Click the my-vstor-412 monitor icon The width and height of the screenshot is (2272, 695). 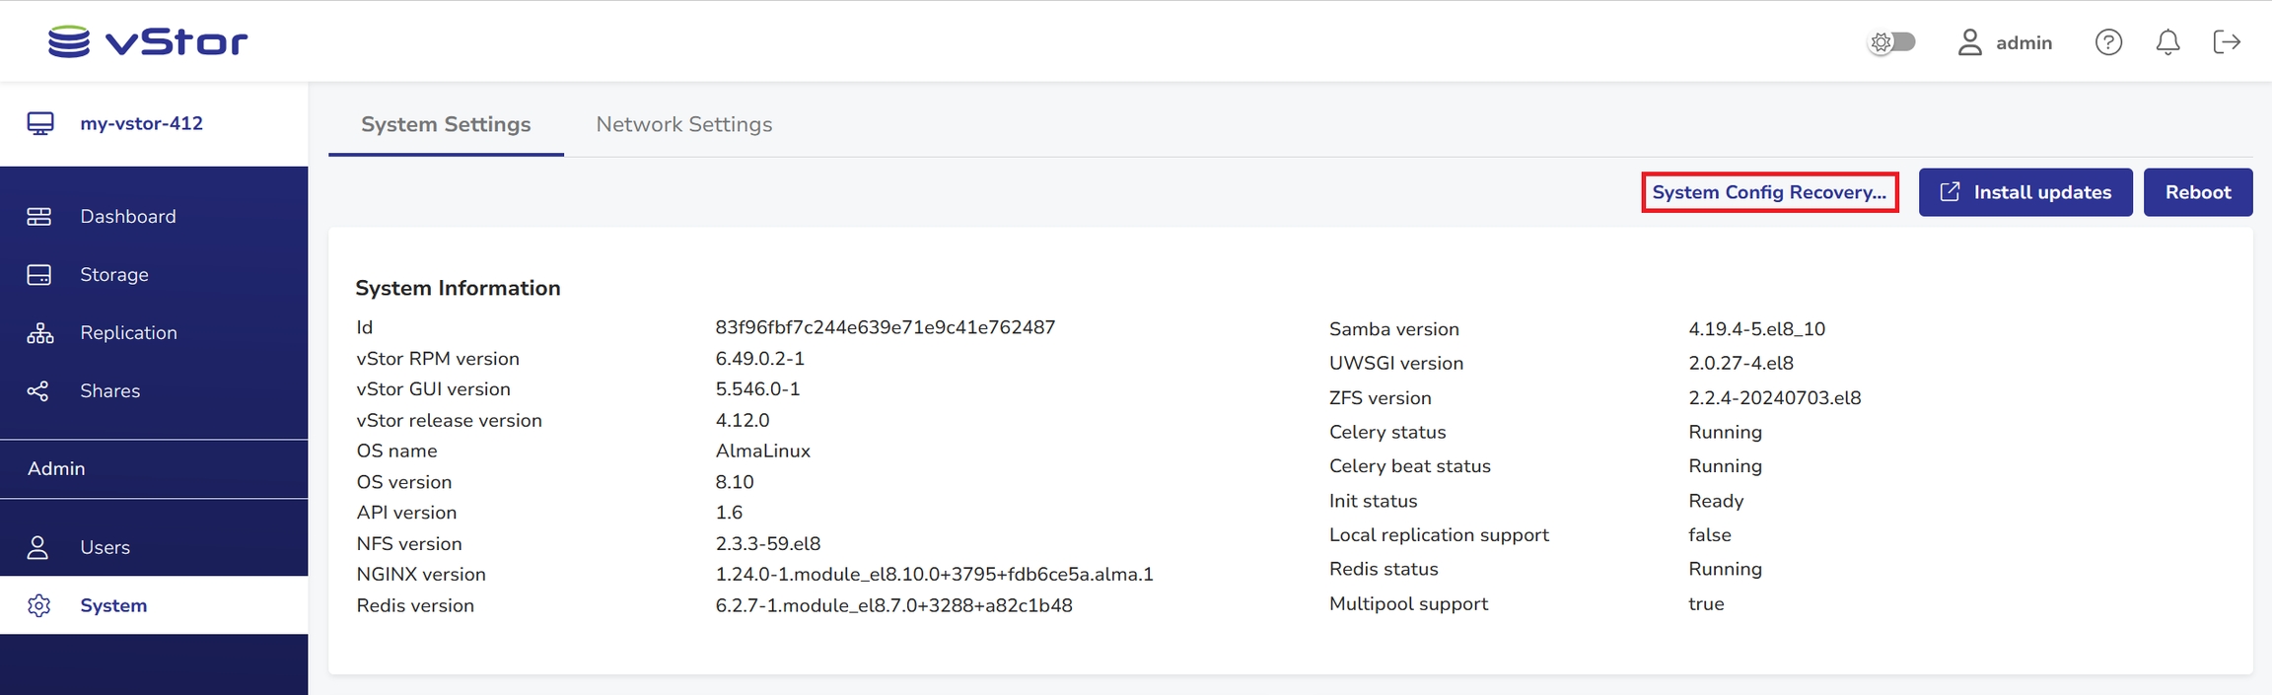(x=40, y=123)
